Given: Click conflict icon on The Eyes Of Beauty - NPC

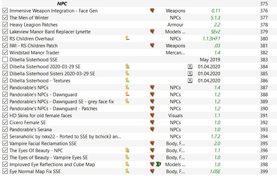Looking at the screenshot, I should click(127, 150).
